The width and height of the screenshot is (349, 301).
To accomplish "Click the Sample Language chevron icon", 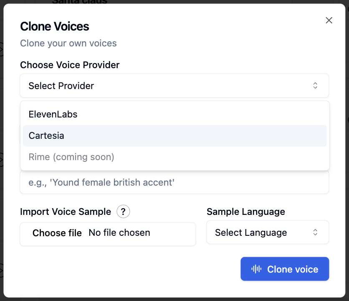I will (x=316, y=232).
